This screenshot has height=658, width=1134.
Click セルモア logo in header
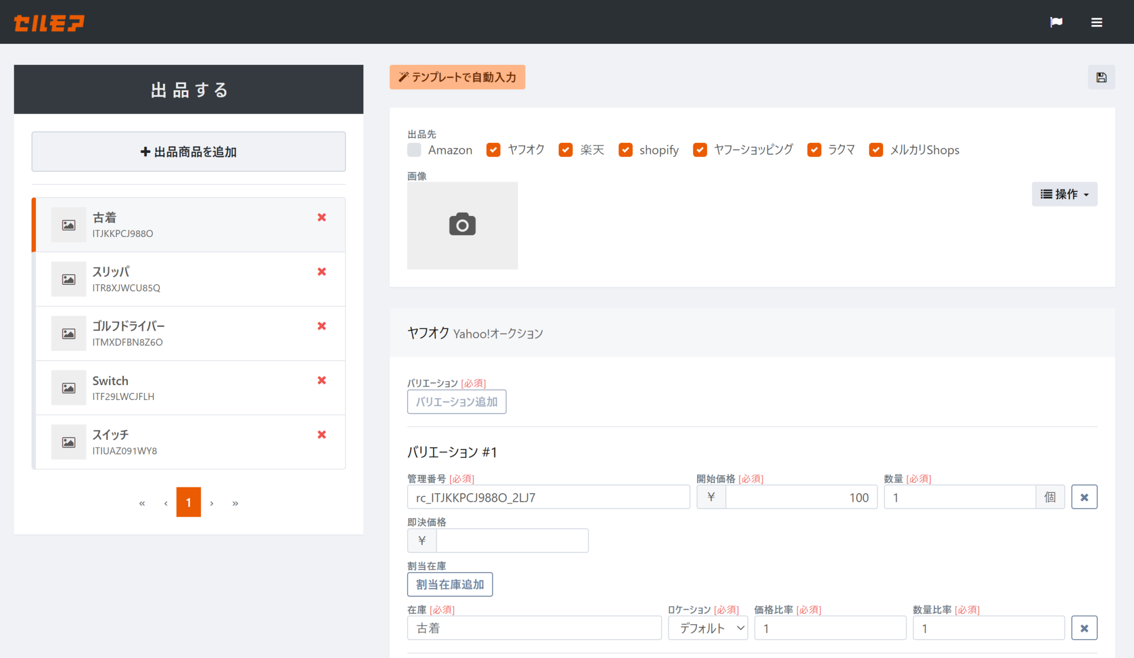[49, 23]
